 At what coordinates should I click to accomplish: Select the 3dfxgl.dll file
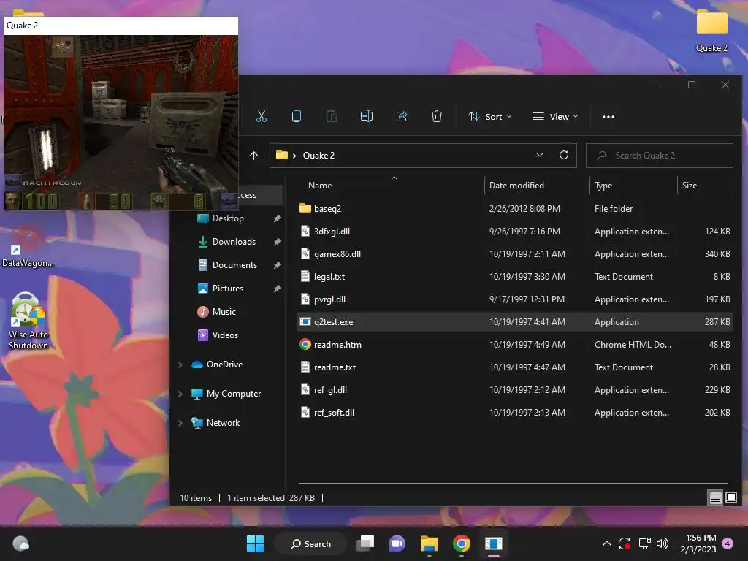pos(515,232)
